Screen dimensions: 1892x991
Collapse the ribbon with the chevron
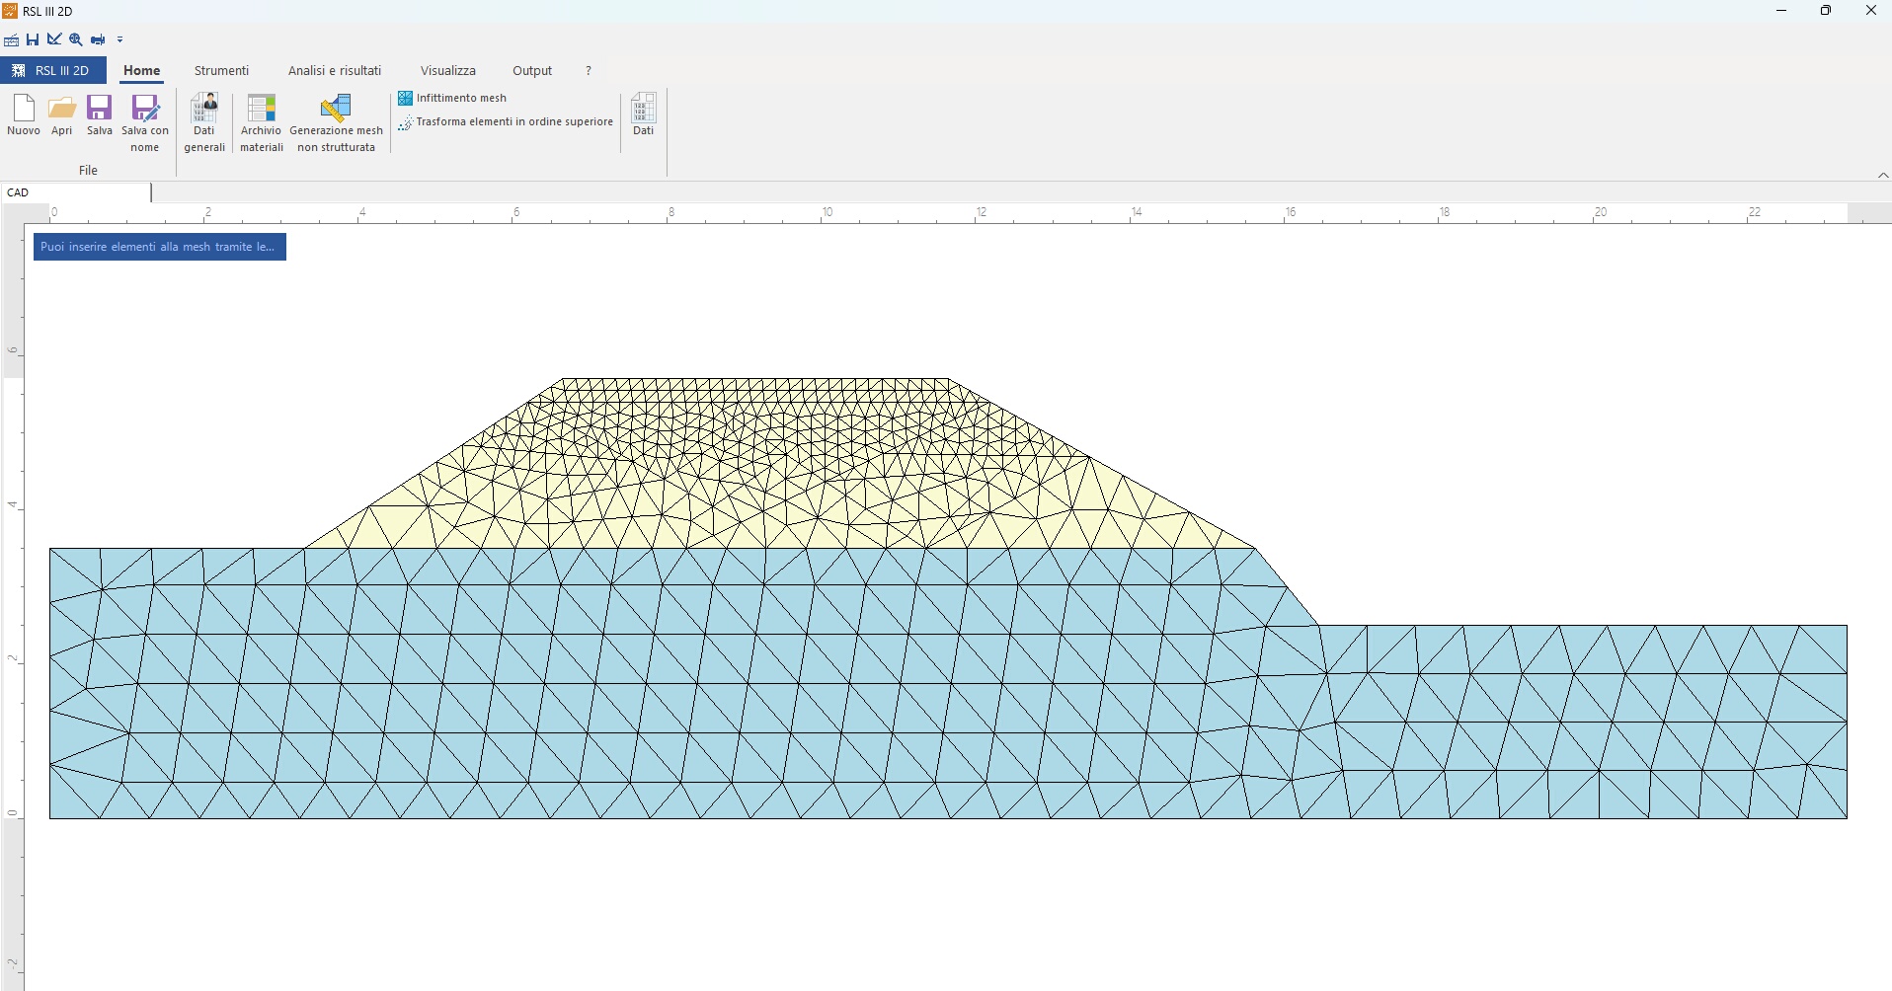pos(1883,175)
